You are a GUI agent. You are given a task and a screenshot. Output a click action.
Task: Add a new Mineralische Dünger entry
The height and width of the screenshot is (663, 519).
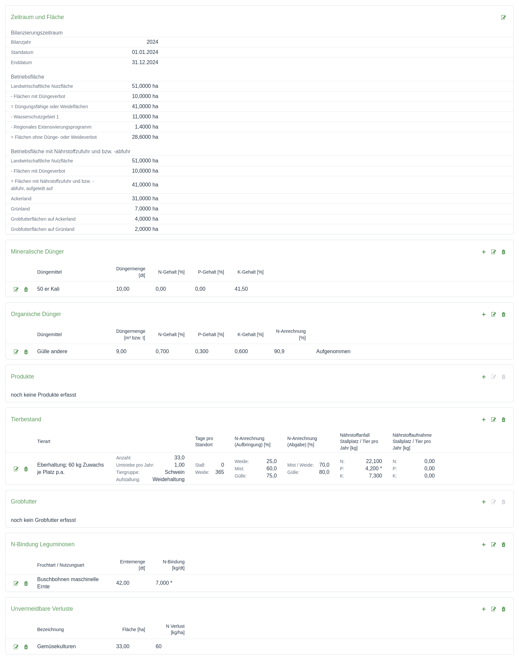pos(483,252)
